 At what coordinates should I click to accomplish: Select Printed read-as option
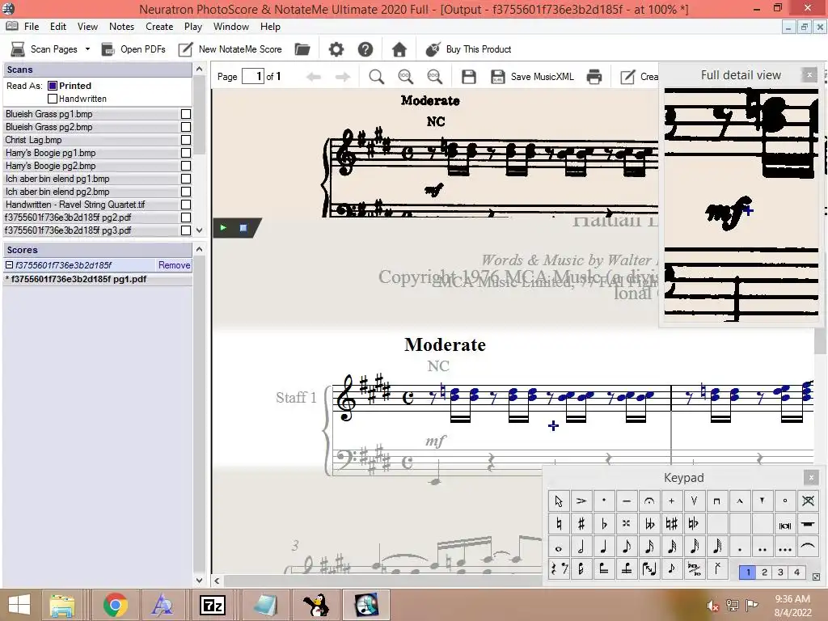[x=53, y=86]
